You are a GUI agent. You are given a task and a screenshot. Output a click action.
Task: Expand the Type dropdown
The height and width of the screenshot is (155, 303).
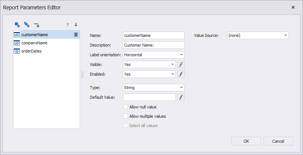pyautogui.click(x=181, y=88)
